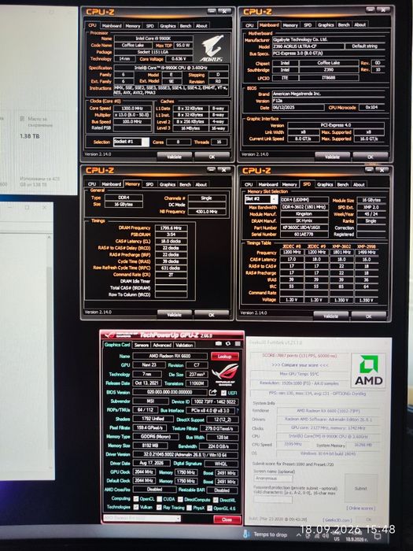
Task: Open the Socket #1 selection dropdown
Action: [x=131, y=142]
